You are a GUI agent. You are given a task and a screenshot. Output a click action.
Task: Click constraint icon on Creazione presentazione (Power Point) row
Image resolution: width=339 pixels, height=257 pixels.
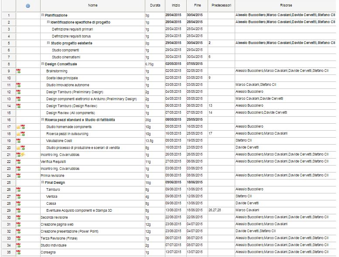point(18,231)
